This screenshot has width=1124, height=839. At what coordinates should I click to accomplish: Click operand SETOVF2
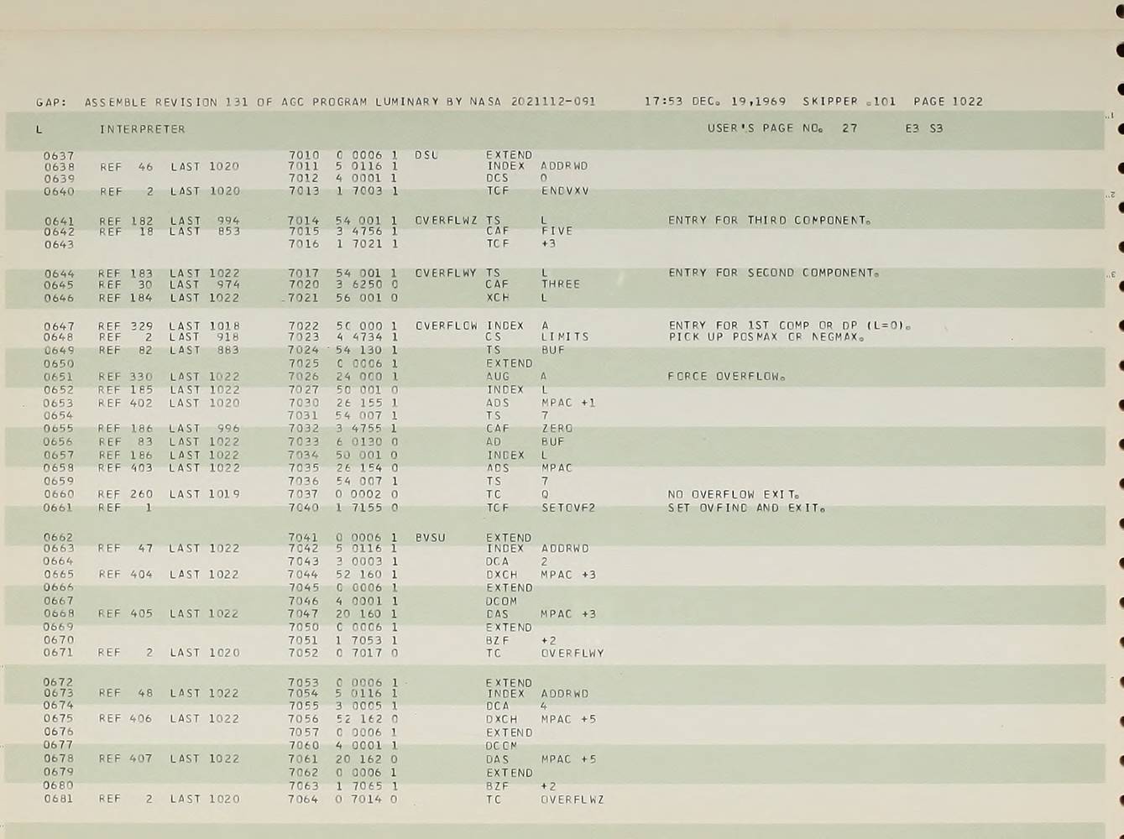tap(568, 508)
